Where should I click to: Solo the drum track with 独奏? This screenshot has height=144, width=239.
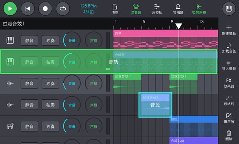[51, 126]
